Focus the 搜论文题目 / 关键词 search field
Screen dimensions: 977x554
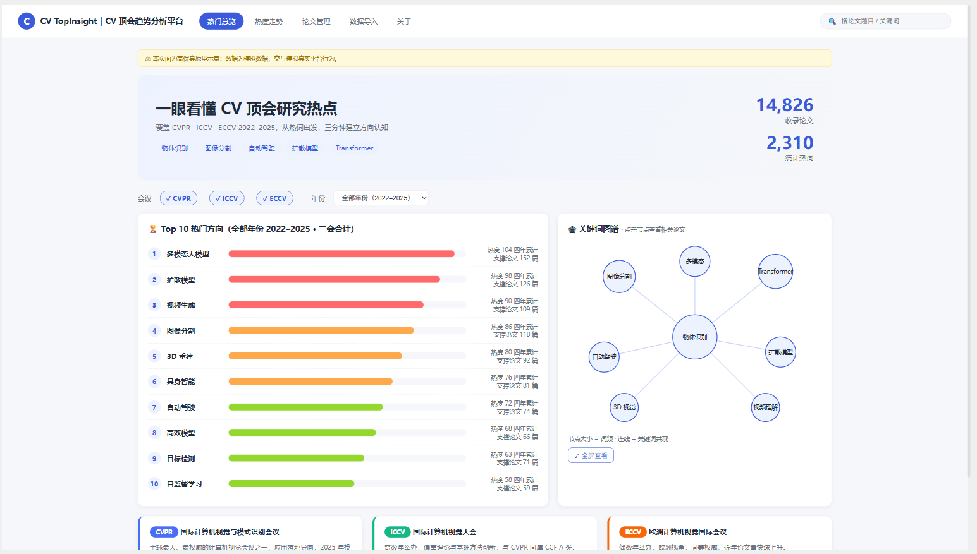[885, 21]
